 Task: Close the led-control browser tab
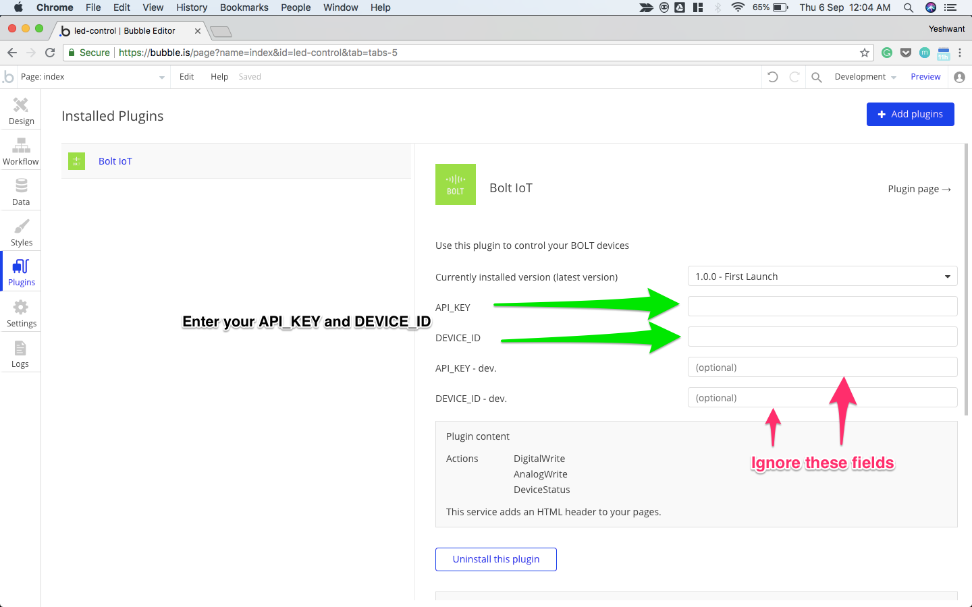(x=198, y=31)
